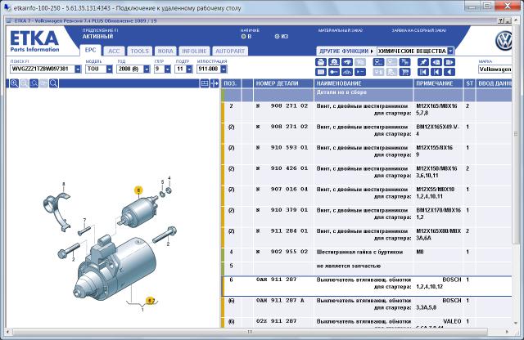
Task: Select part row 0AM 911 287 BOSCH
Action: (x=367, y=286)
